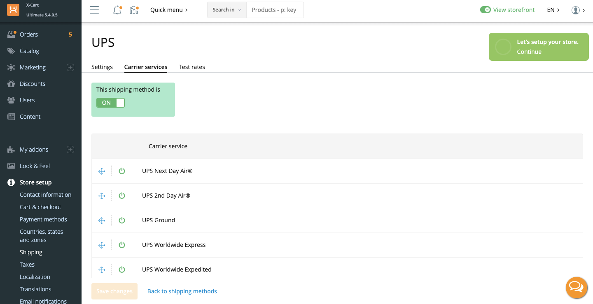Click the products search input field
The image size is (593, 304).
pos(275,10)
